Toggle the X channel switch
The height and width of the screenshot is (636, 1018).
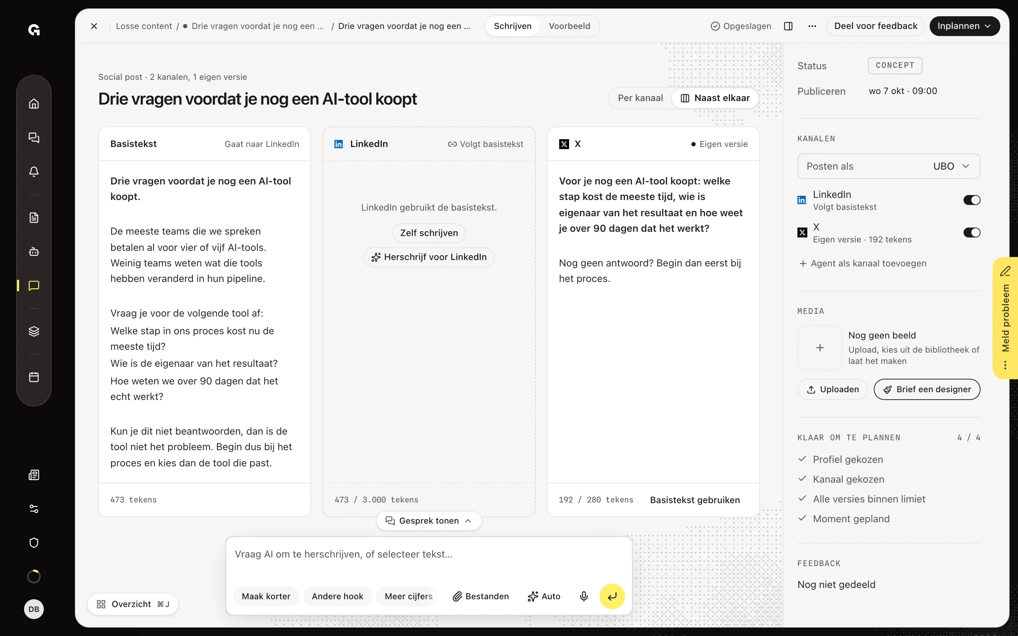click(972, 232)
